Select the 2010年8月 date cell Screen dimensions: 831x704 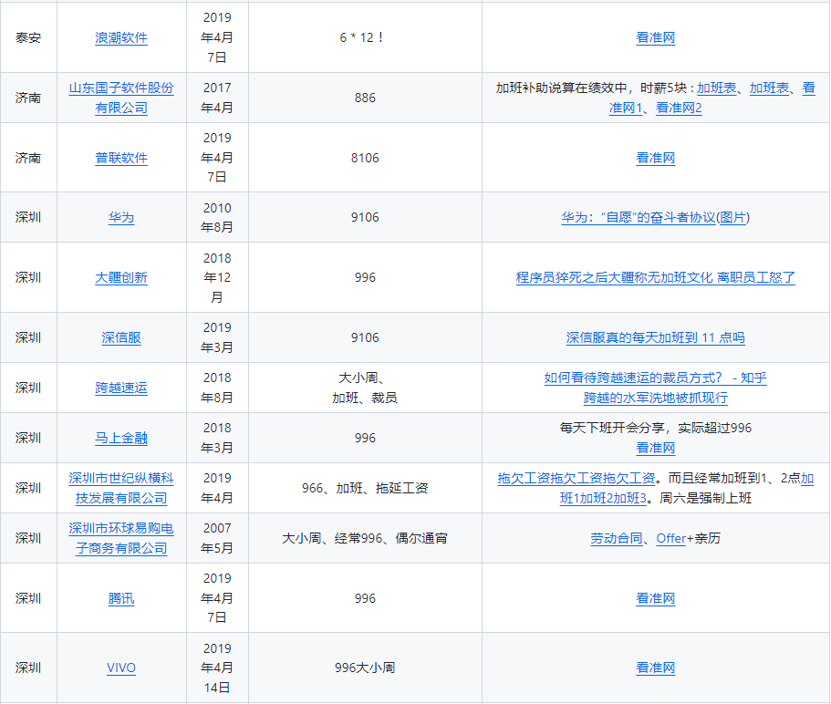pyautogui.click(x=217, y=217)
